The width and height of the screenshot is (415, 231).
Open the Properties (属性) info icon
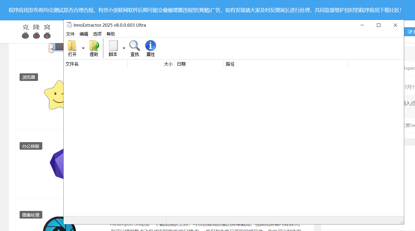[x=151, y=48]
